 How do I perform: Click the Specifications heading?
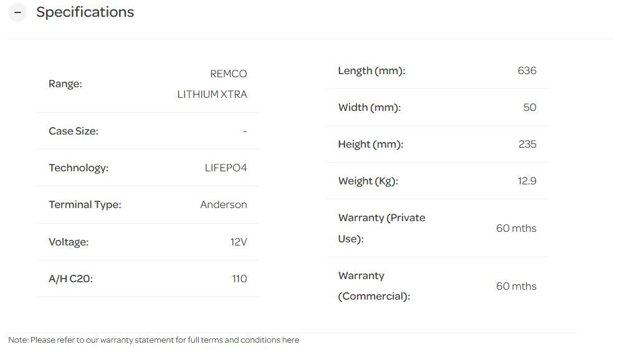click(x=85, y=12)
